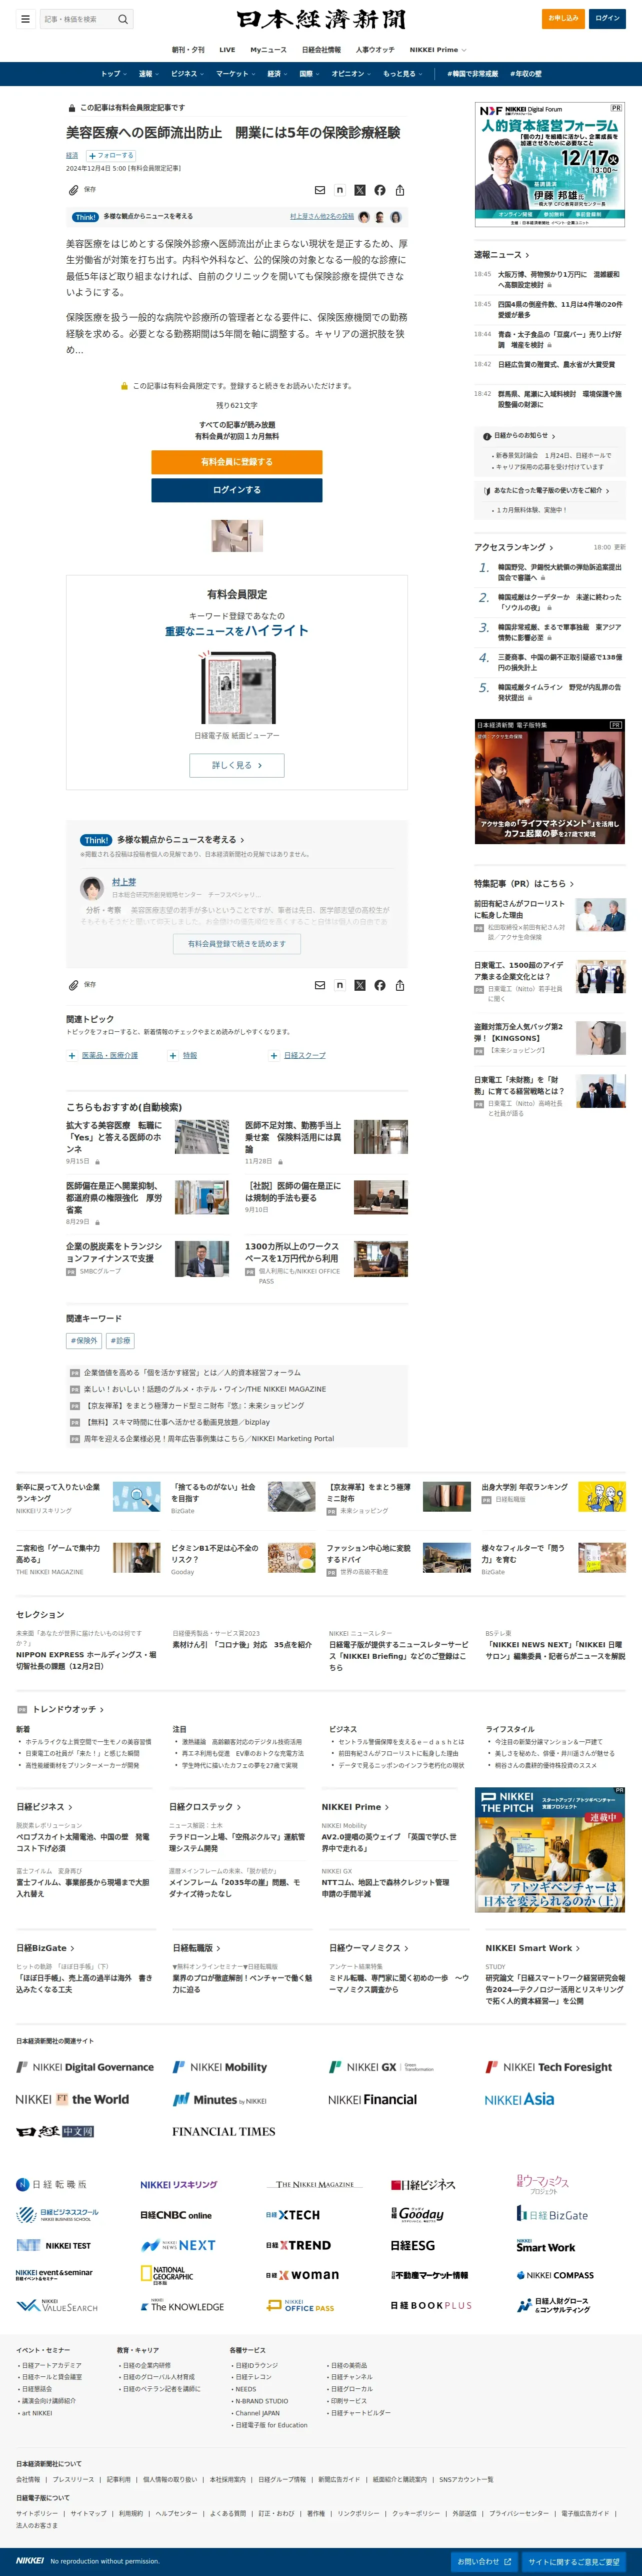Viewport: 642px width, 2576px height.
Task: Expand the NIKKEI Prime dropdown
Action: pos(437,50)
